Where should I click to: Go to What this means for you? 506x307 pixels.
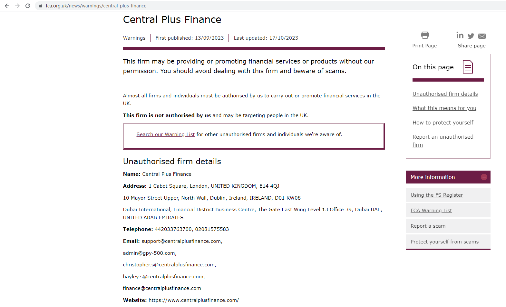tap(444, 108)
